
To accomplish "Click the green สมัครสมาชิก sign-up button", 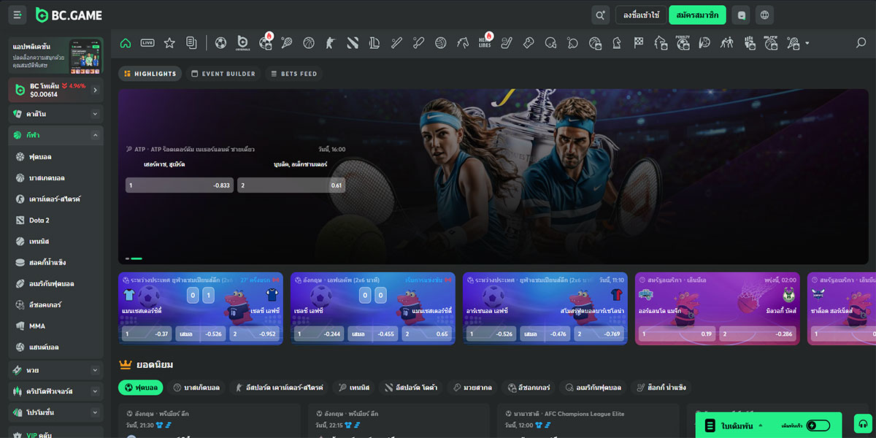I will (697, 15).
